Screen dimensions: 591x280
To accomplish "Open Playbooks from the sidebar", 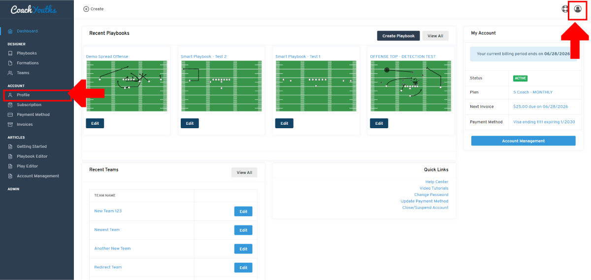I will pyautogui.click(x=27, y=53).
